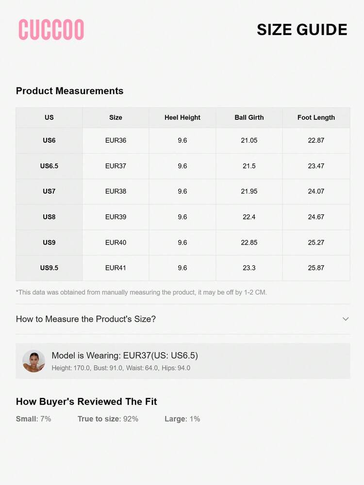Click the EUR38 size cell

coord(116,191)
